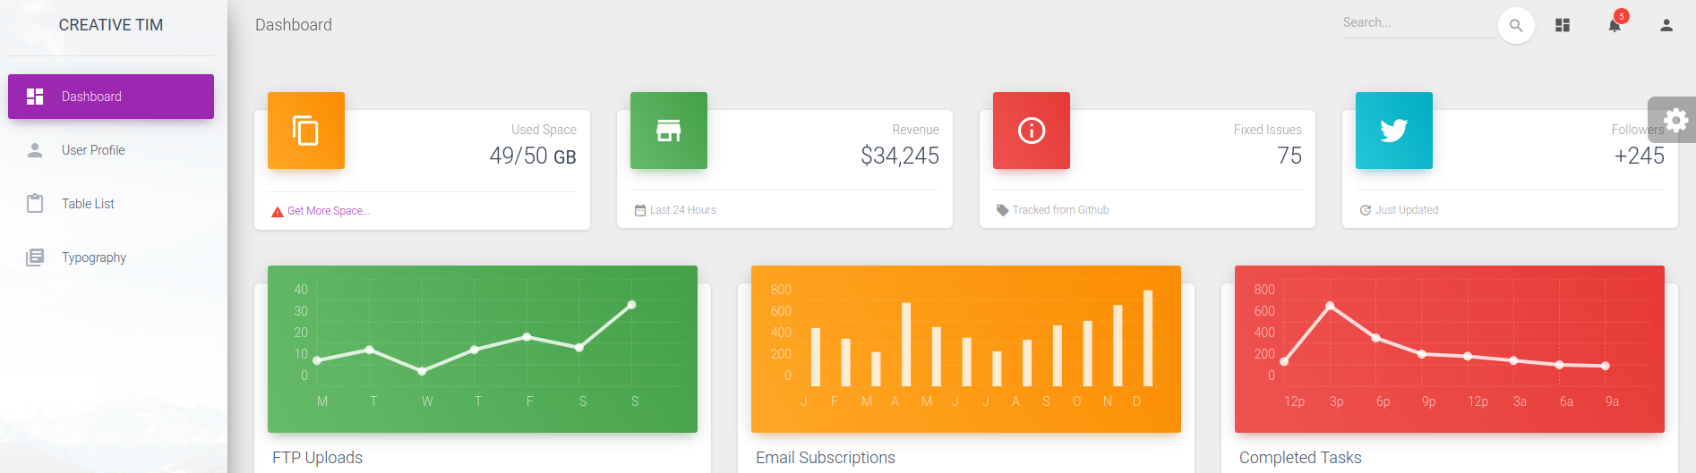Screen dimensions: 1696x473
Task: Click the green Revenue store icon
Action: click(x=669, y=131)
